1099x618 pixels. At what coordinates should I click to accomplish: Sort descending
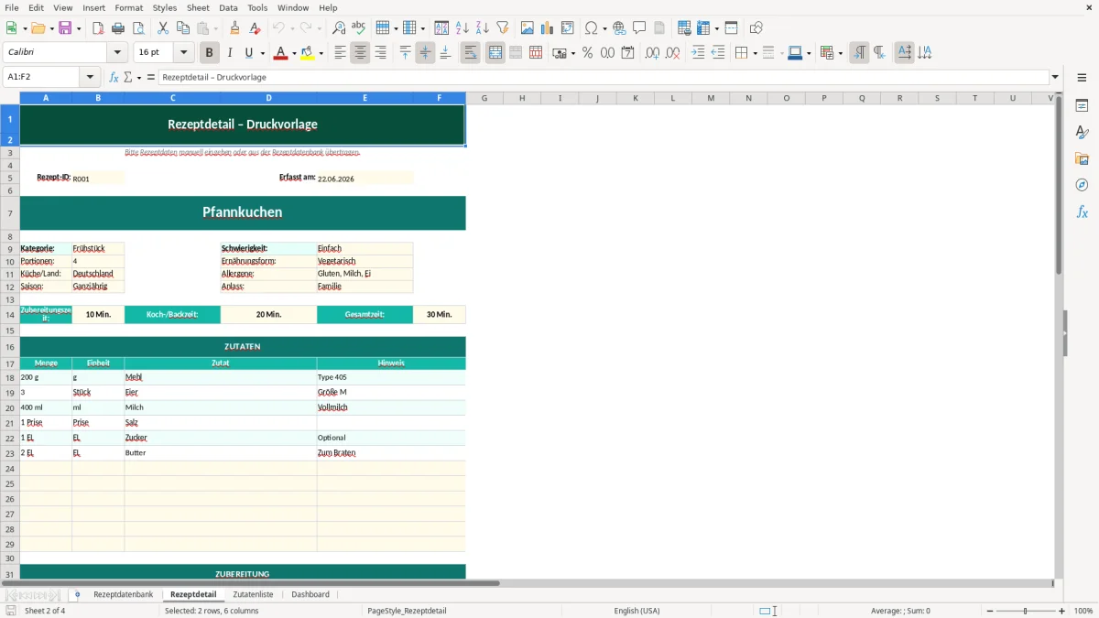point(483,28)
